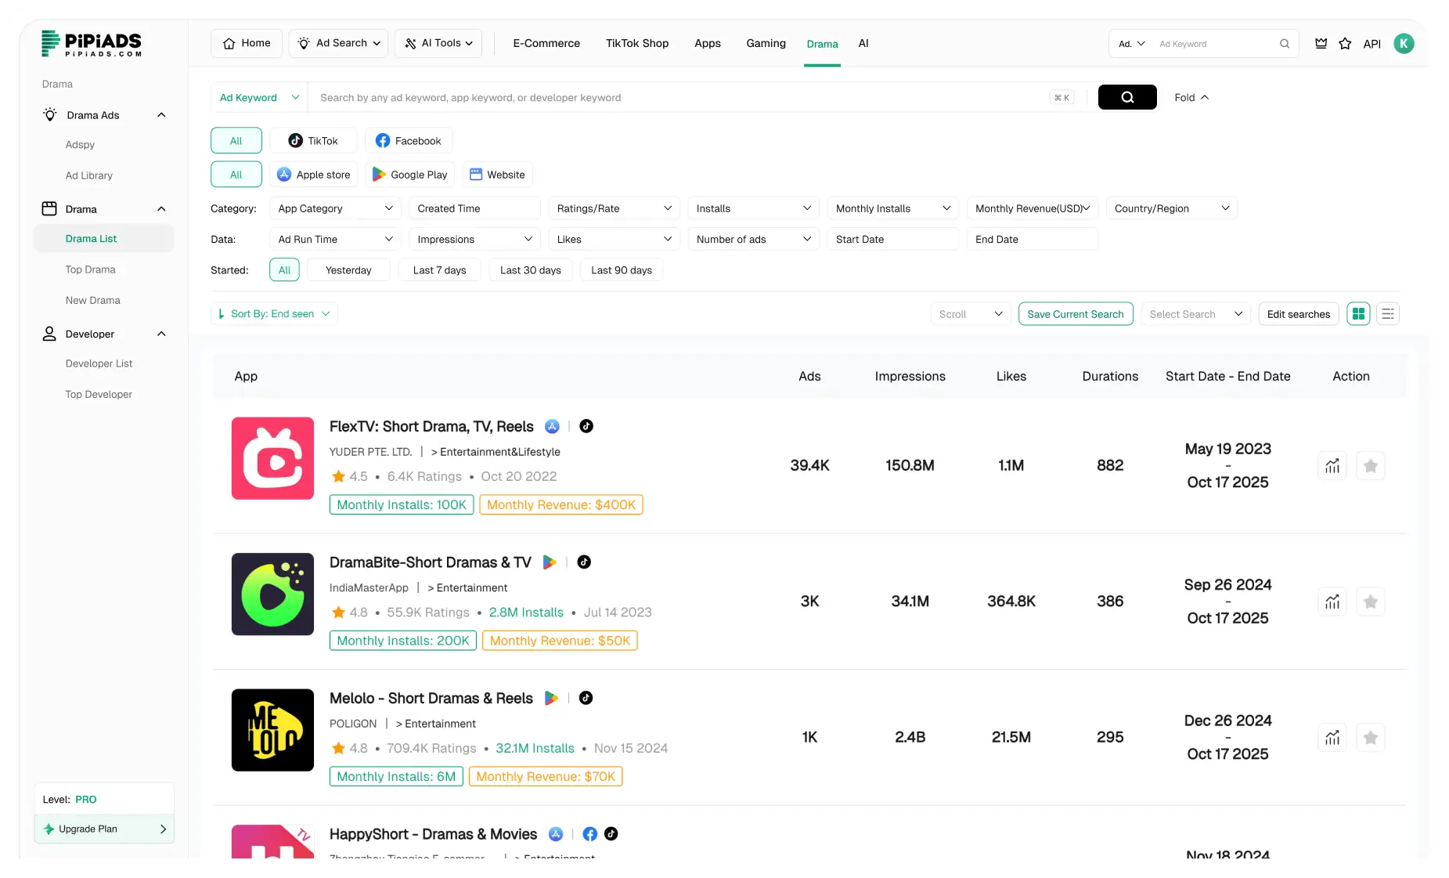1449x878 pixels.
Task: Click the black search magnifier button
Action: [1126, 97]
